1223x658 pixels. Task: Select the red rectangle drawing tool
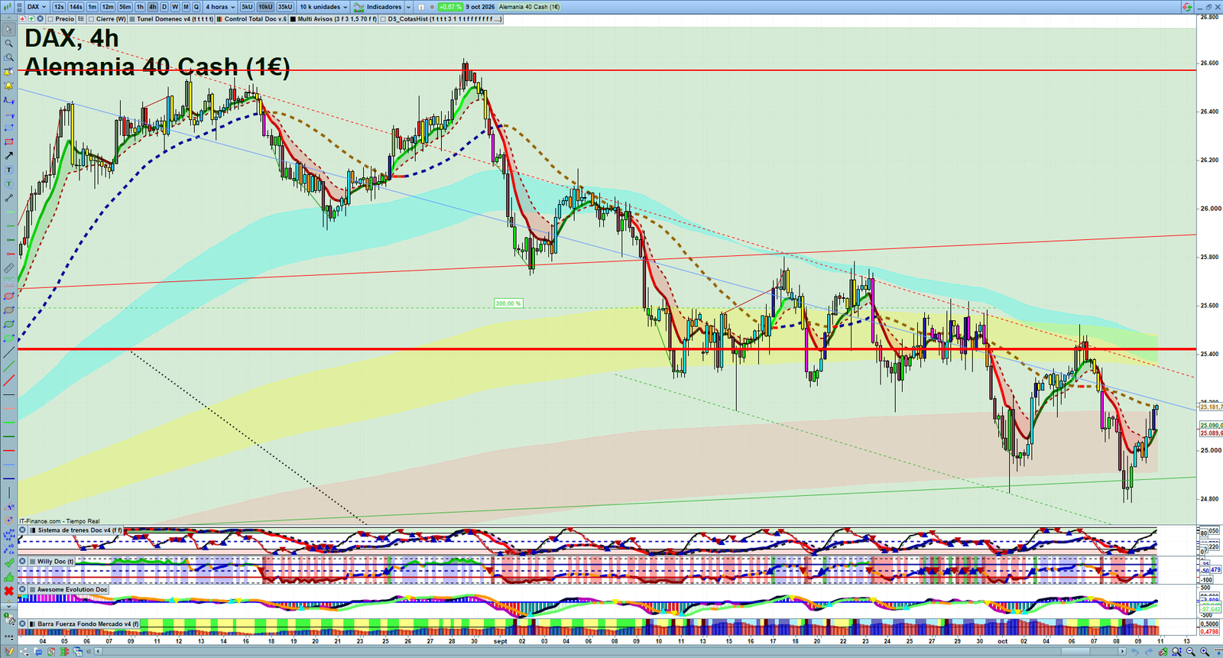coord(9,141)
